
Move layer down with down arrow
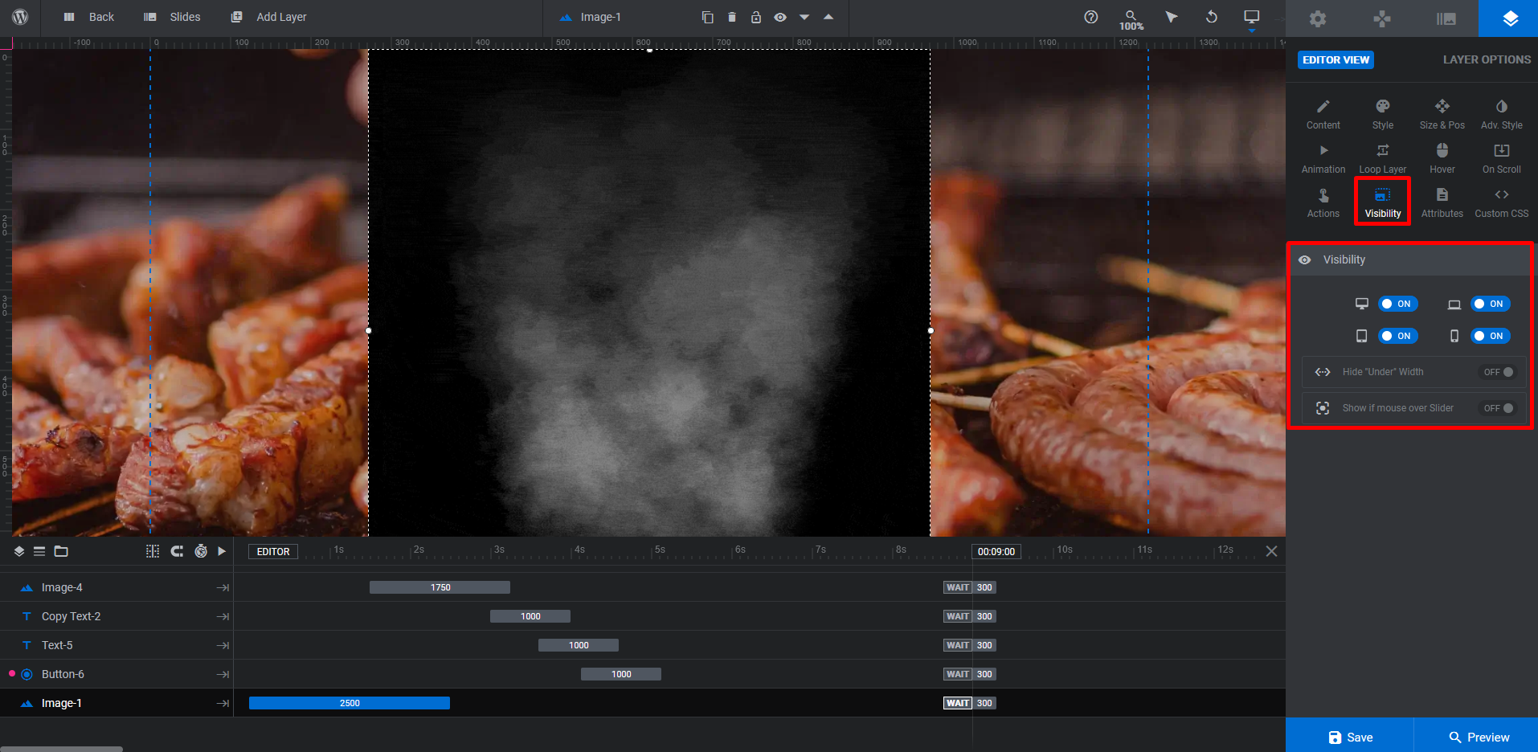click(804, 17)
